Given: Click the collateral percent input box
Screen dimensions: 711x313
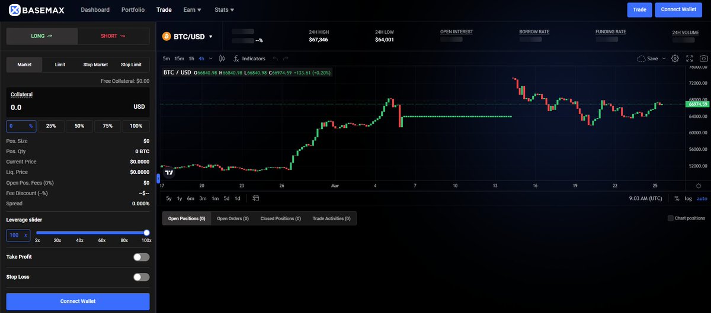Looking at the screenshot, I should tap(21, 126).
